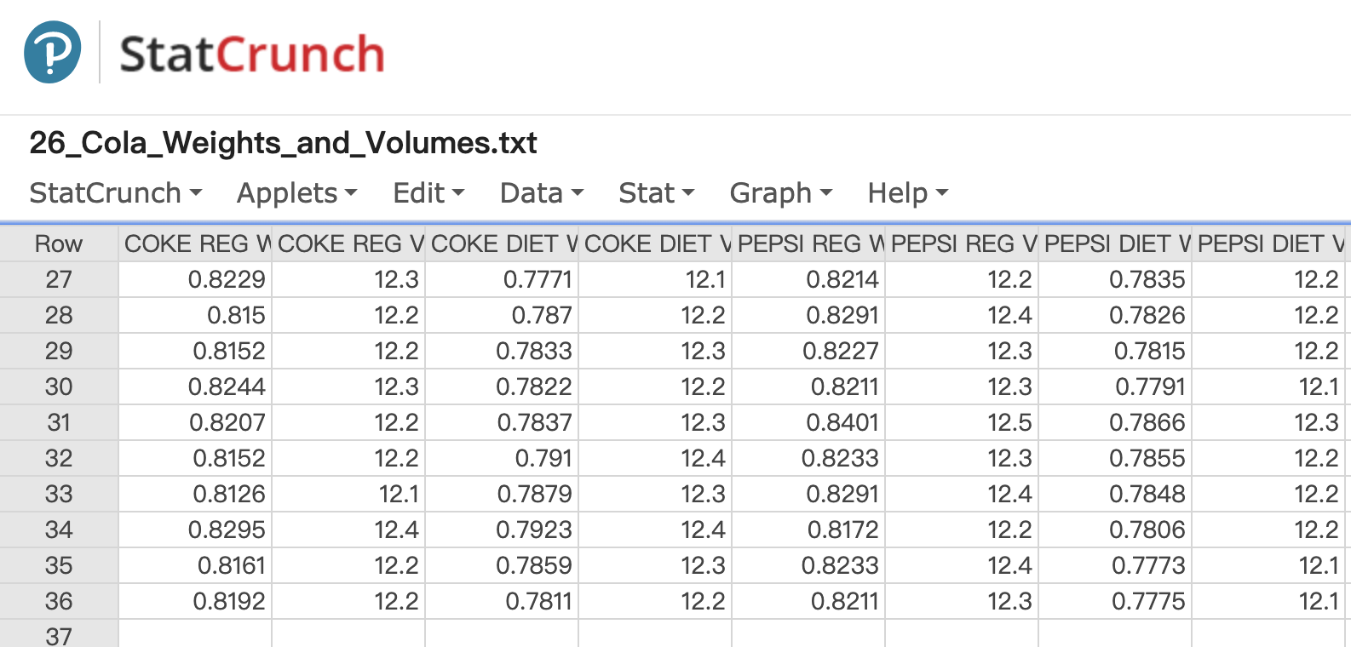Click cell with value 0.8227
The image size is (1351, 647).
point(808,351)
